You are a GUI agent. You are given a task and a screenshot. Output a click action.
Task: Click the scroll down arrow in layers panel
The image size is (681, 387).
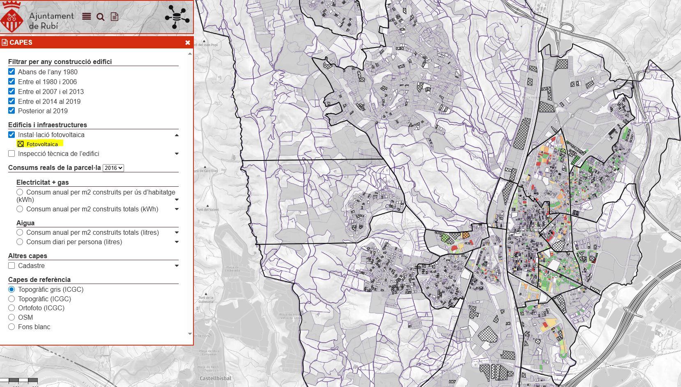(190, 334)
